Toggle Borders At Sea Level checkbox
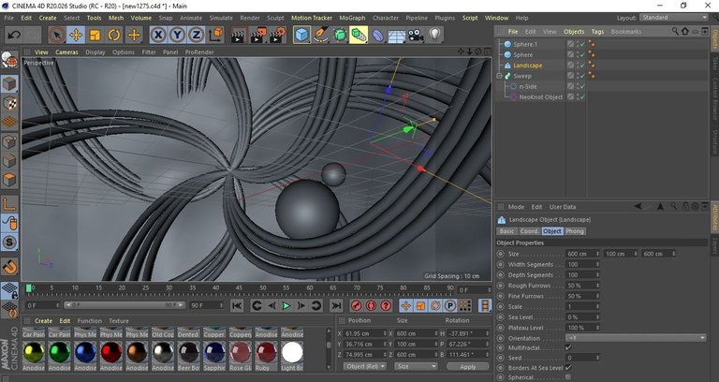This screenshot has width=719, height=382. [x=568, y=368]
